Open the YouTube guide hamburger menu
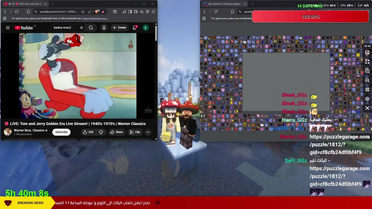Image resolution: width=372 pixels, height=209 pixels. (8, 28)
